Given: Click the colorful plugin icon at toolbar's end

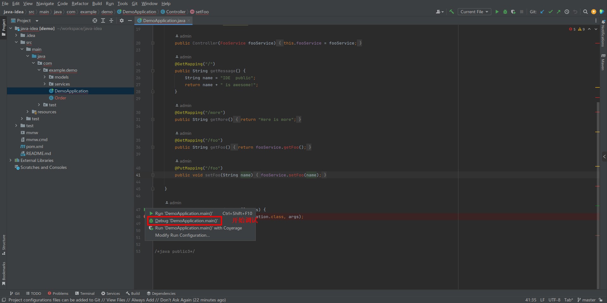Looking at the screenshot, I should [602, 12].
